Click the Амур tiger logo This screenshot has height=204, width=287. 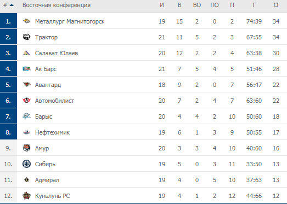click(x=26, y=148)
